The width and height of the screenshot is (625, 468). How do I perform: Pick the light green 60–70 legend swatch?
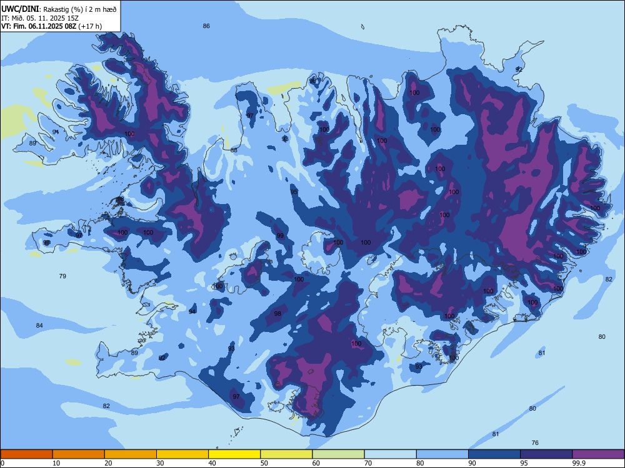(338, 454)
